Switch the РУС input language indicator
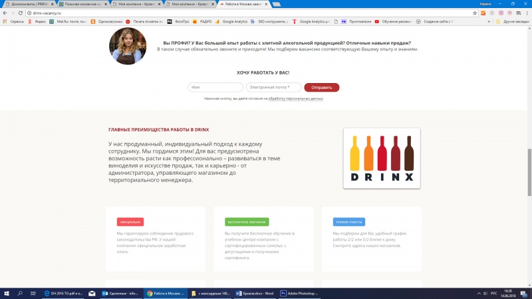 [x=494, y=293]
